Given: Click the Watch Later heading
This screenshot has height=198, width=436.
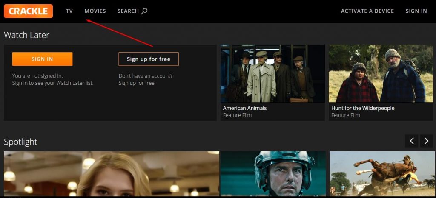Looking at the screenshot, I should tap(26, 35).
